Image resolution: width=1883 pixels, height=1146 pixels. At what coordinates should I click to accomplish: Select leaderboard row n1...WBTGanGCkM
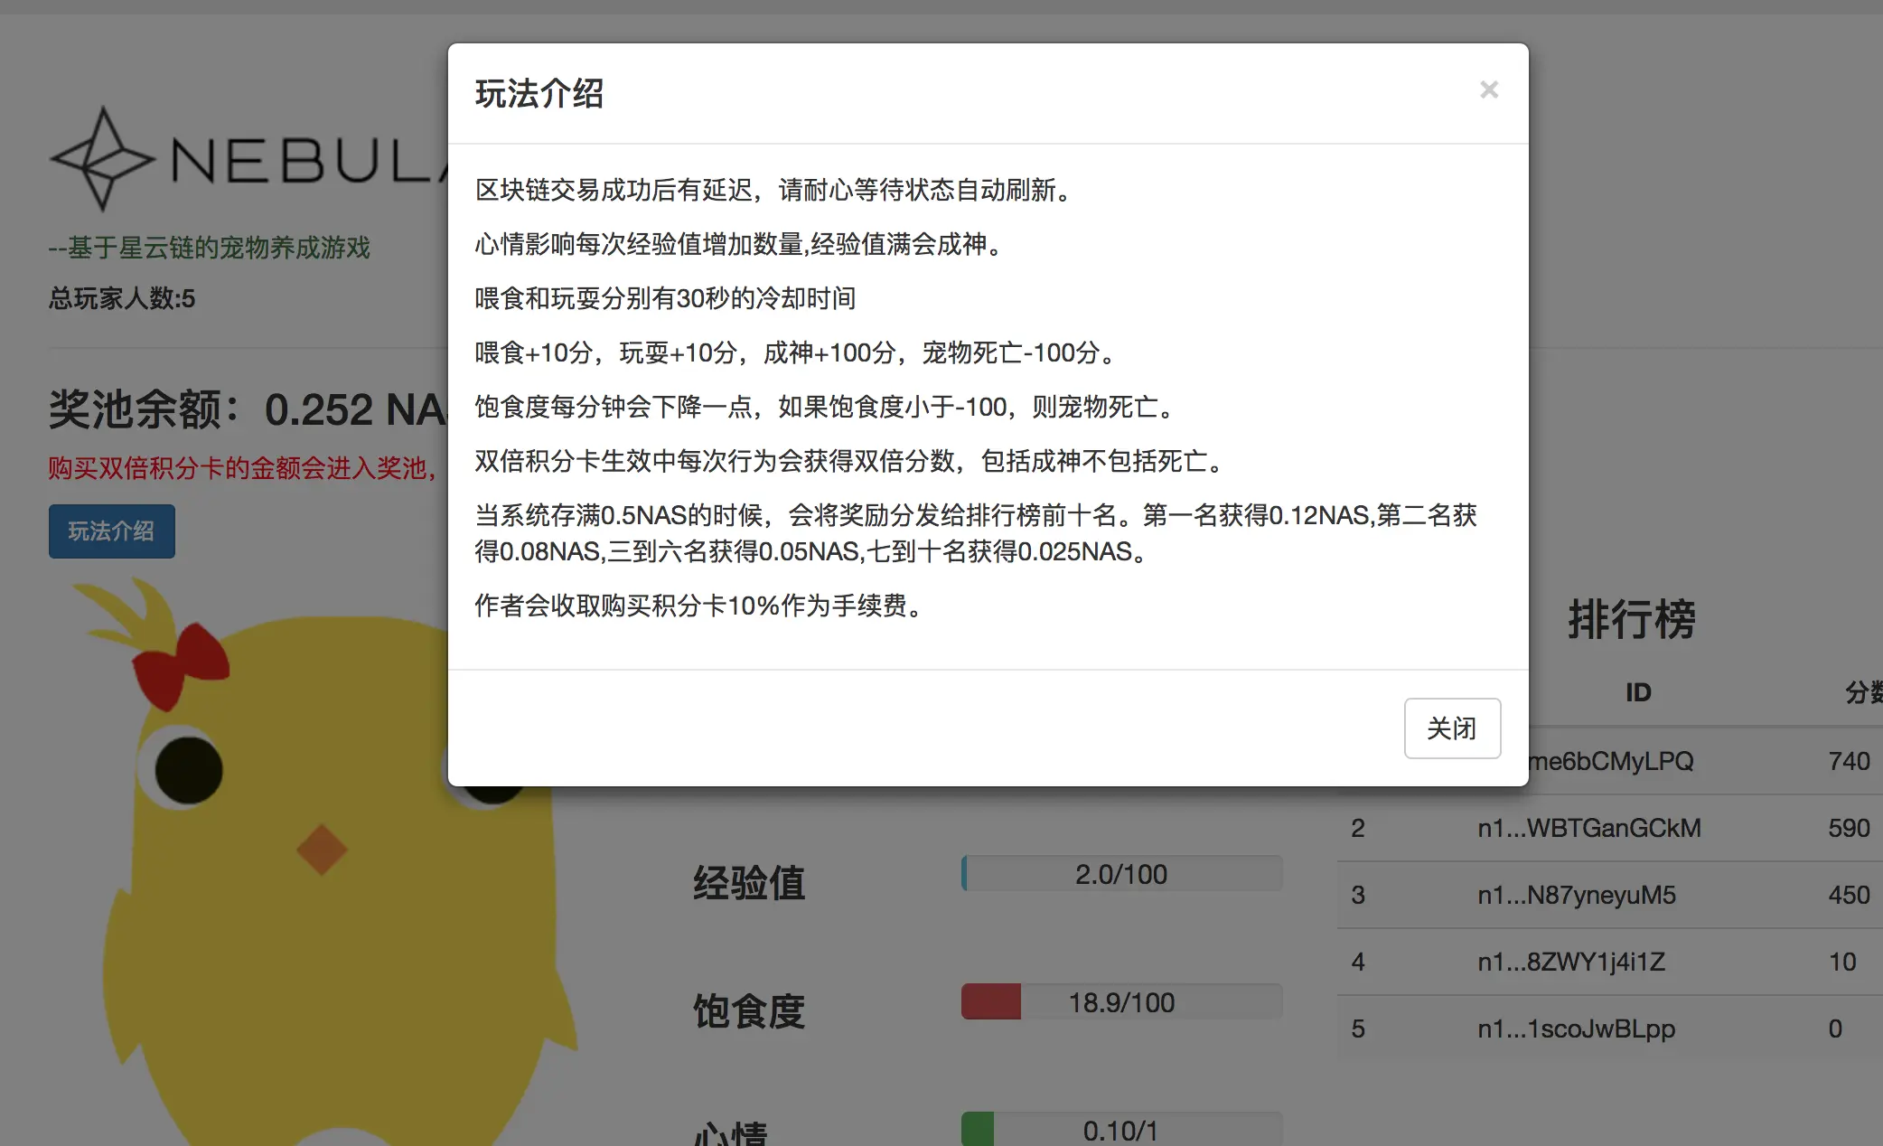[x=1588, y=828]
